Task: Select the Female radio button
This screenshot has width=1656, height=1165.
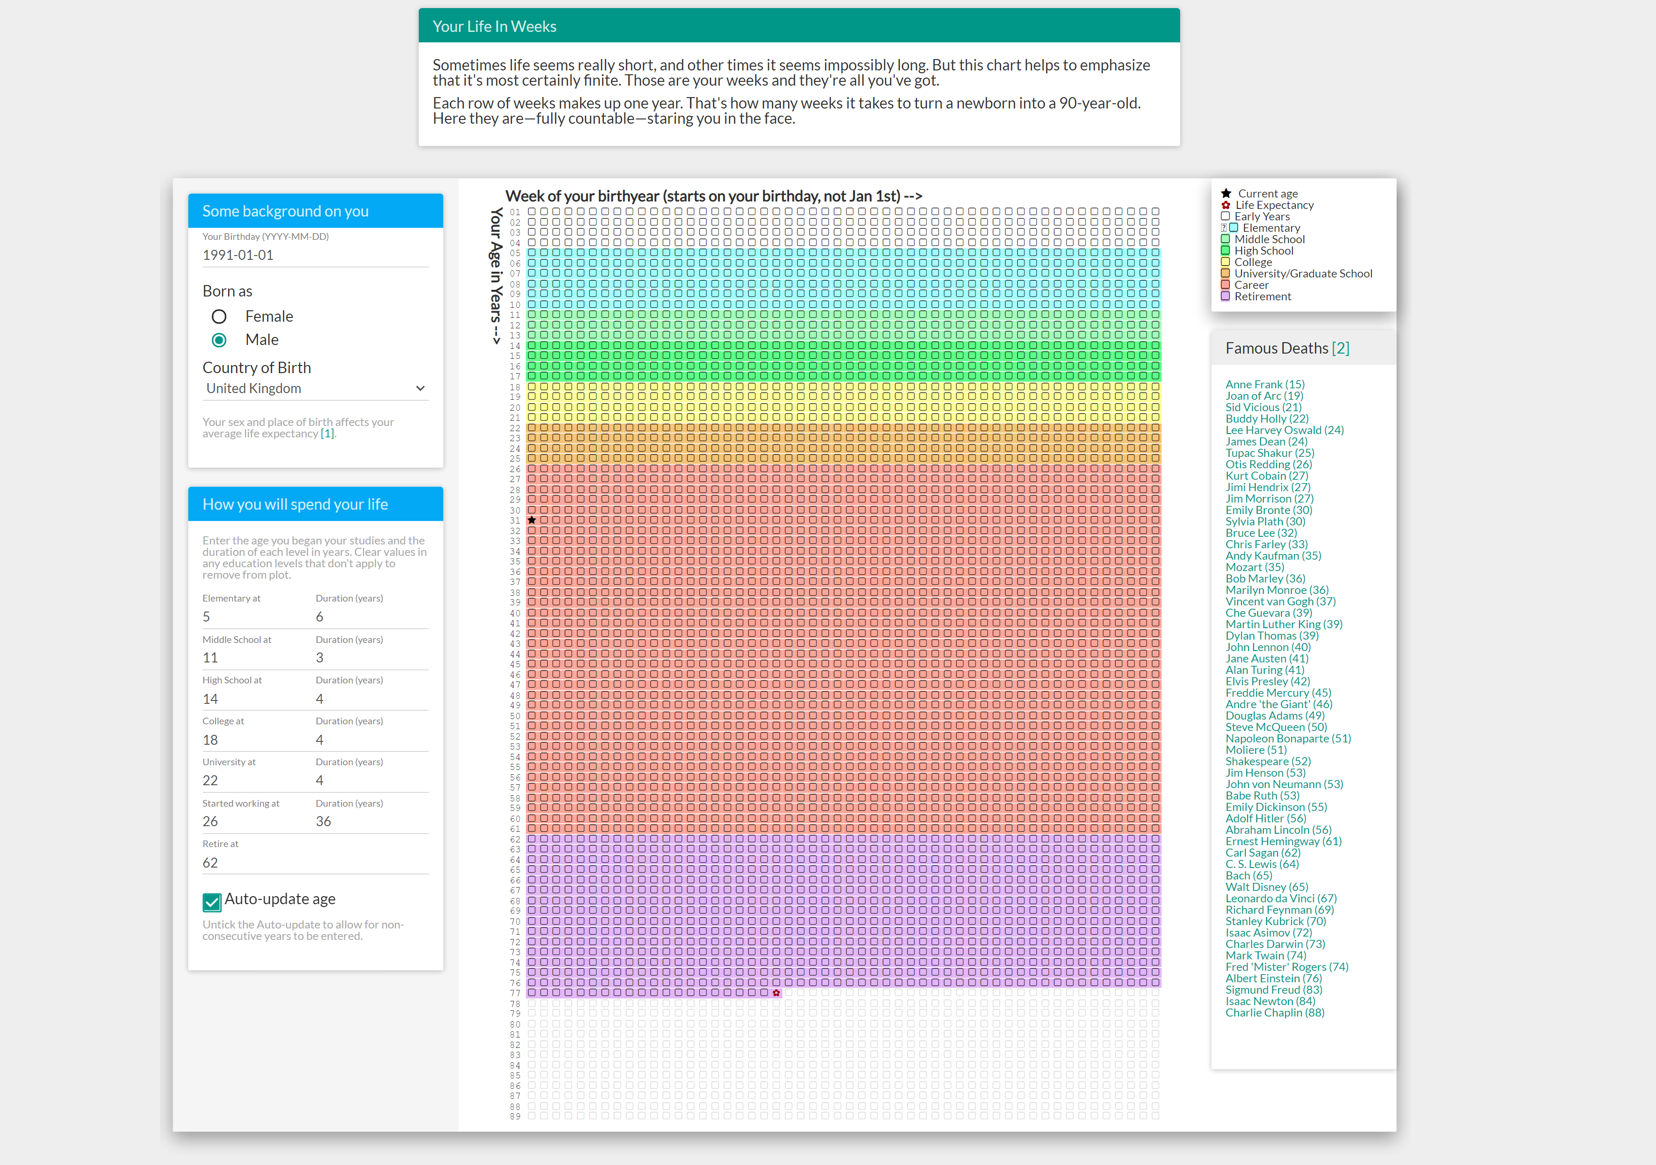Action: [219, 316]
